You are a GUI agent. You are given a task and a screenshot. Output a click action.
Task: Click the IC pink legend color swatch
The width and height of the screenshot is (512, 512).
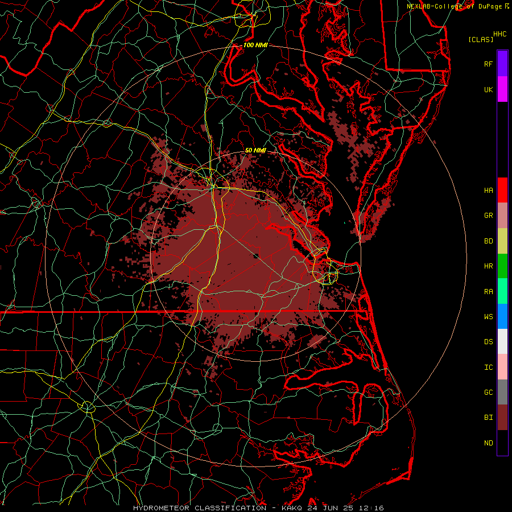point(502,367)
